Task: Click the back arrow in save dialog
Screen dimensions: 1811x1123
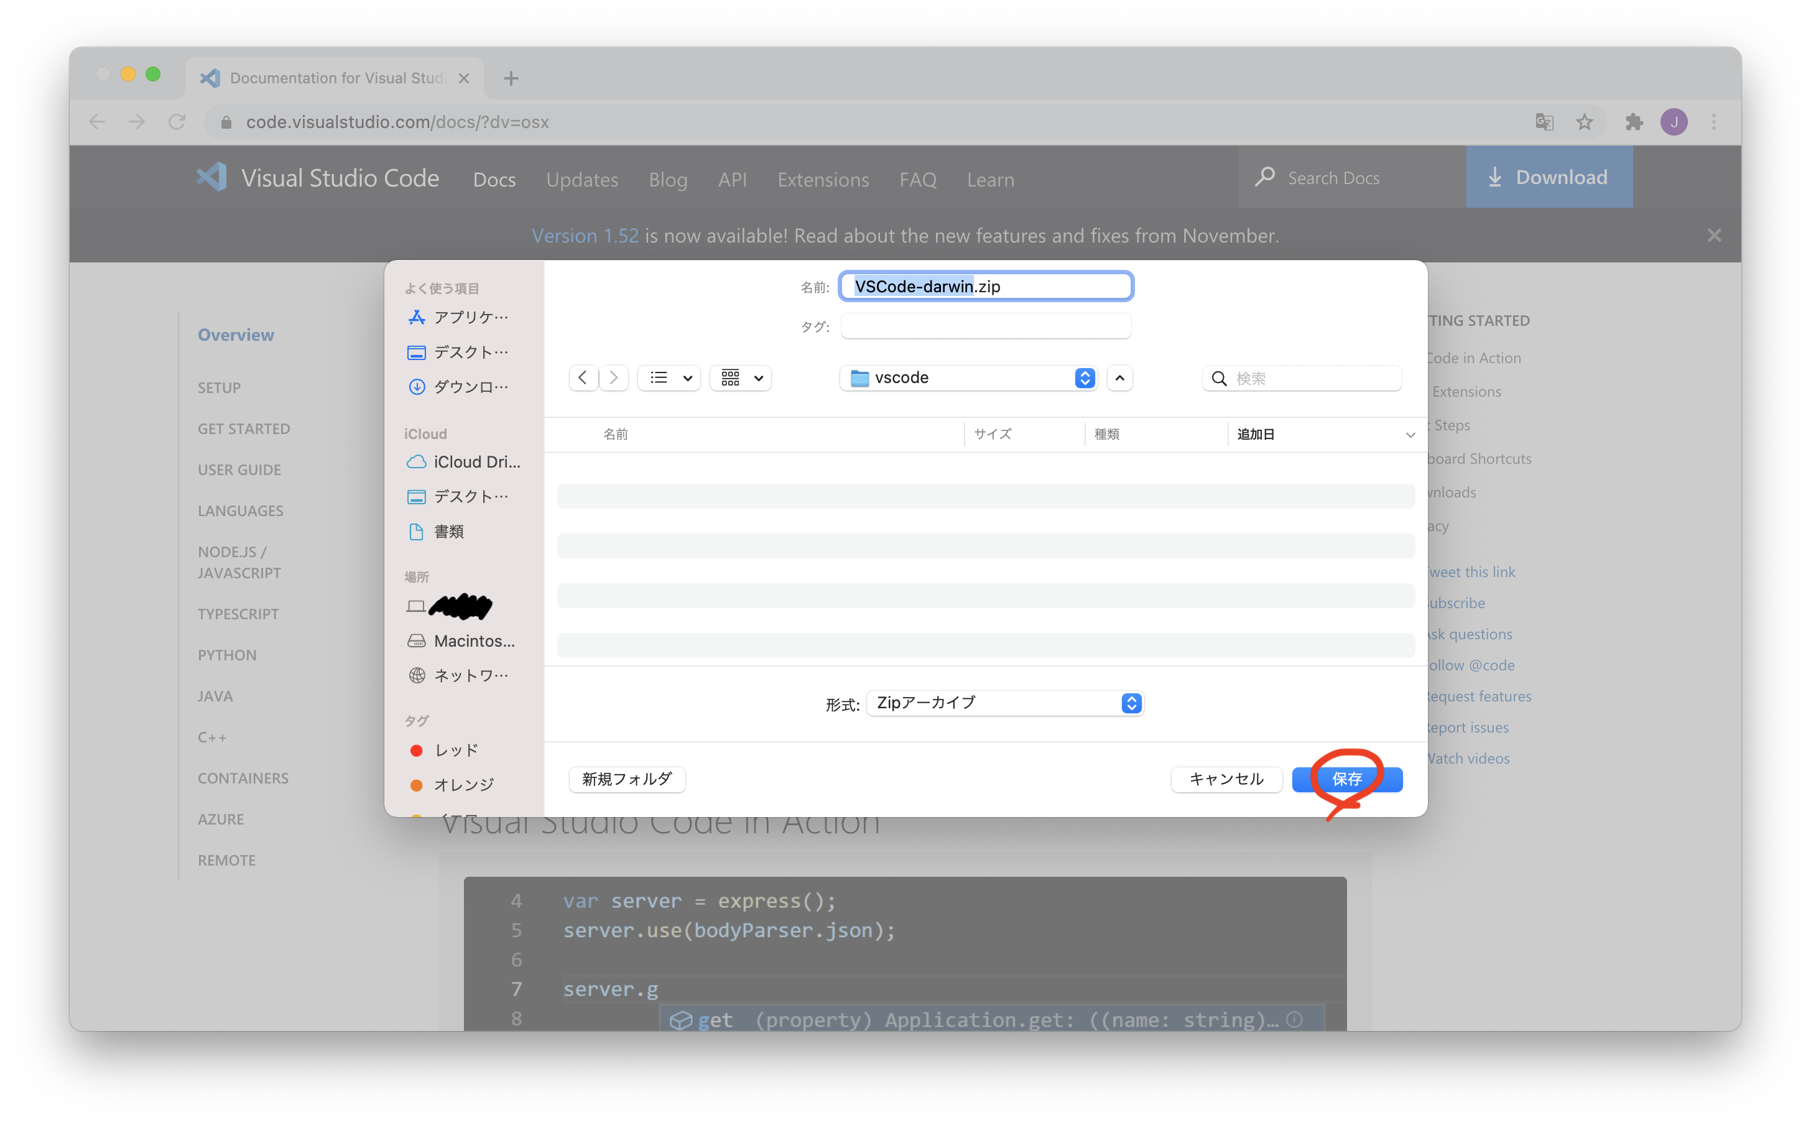Action: (x=583, y=378)
